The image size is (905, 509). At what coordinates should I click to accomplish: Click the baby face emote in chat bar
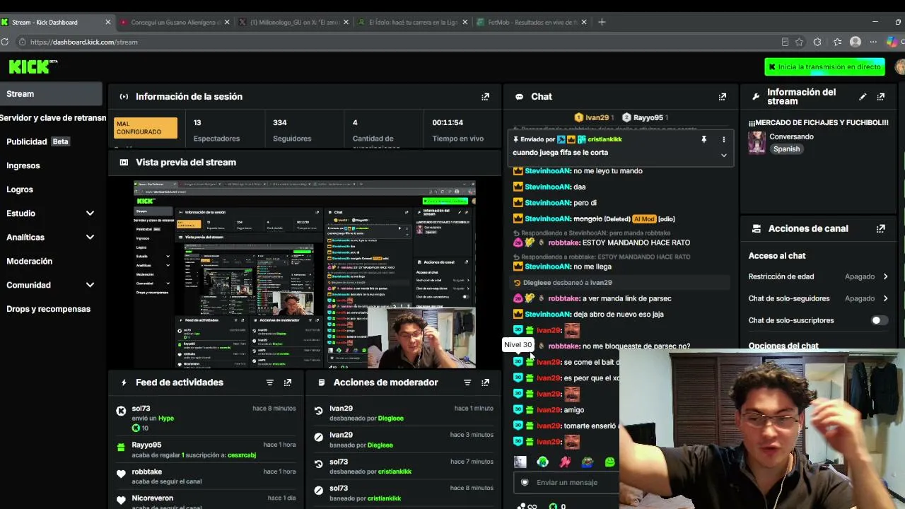(520, 462)
